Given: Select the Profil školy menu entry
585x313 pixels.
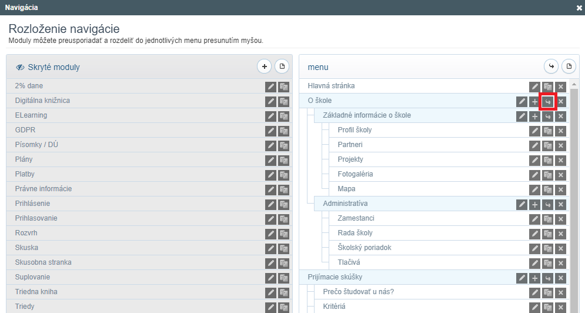Looking at the screenshot, I should [355, 130].
